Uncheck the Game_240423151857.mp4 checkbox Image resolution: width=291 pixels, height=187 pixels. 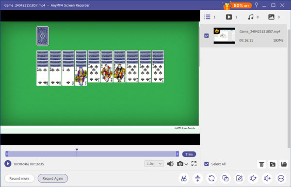point(207,35)
